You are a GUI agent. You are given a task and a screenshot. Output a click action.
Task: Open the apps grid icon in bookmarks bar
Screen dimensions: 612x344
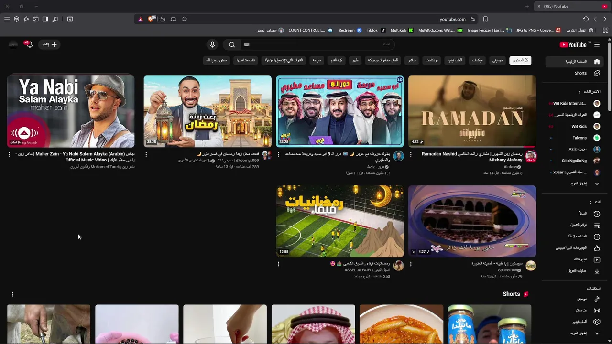(605, 30)
